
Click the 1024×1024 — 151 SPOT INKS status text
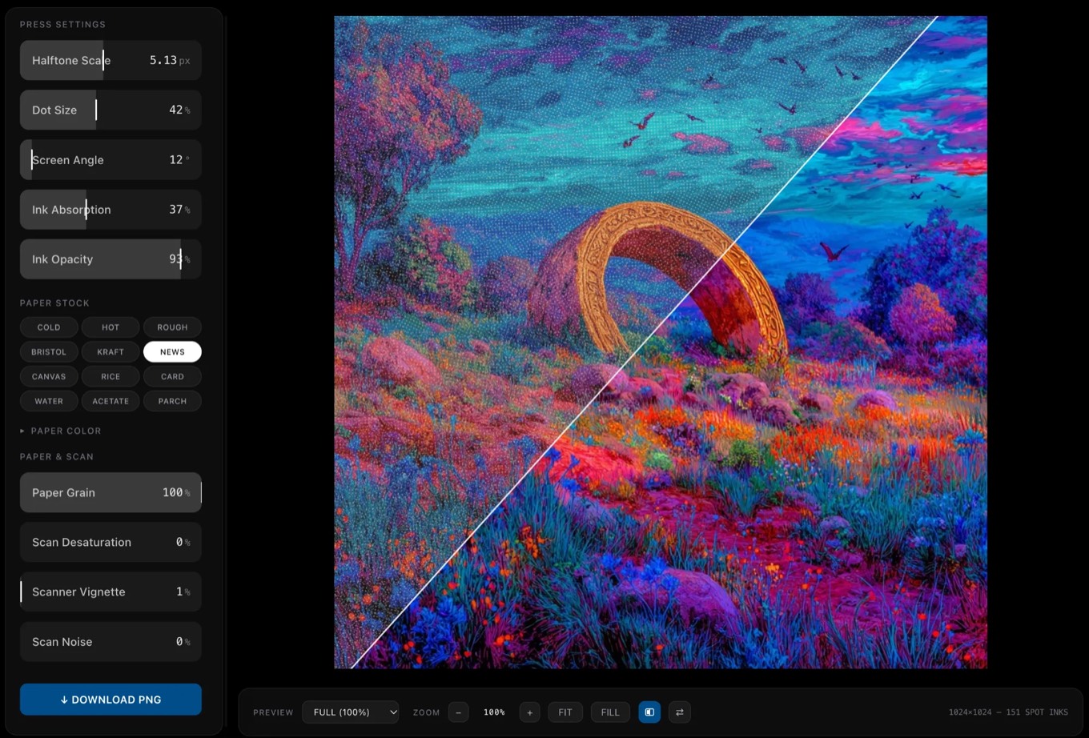tap(1008, 712)
